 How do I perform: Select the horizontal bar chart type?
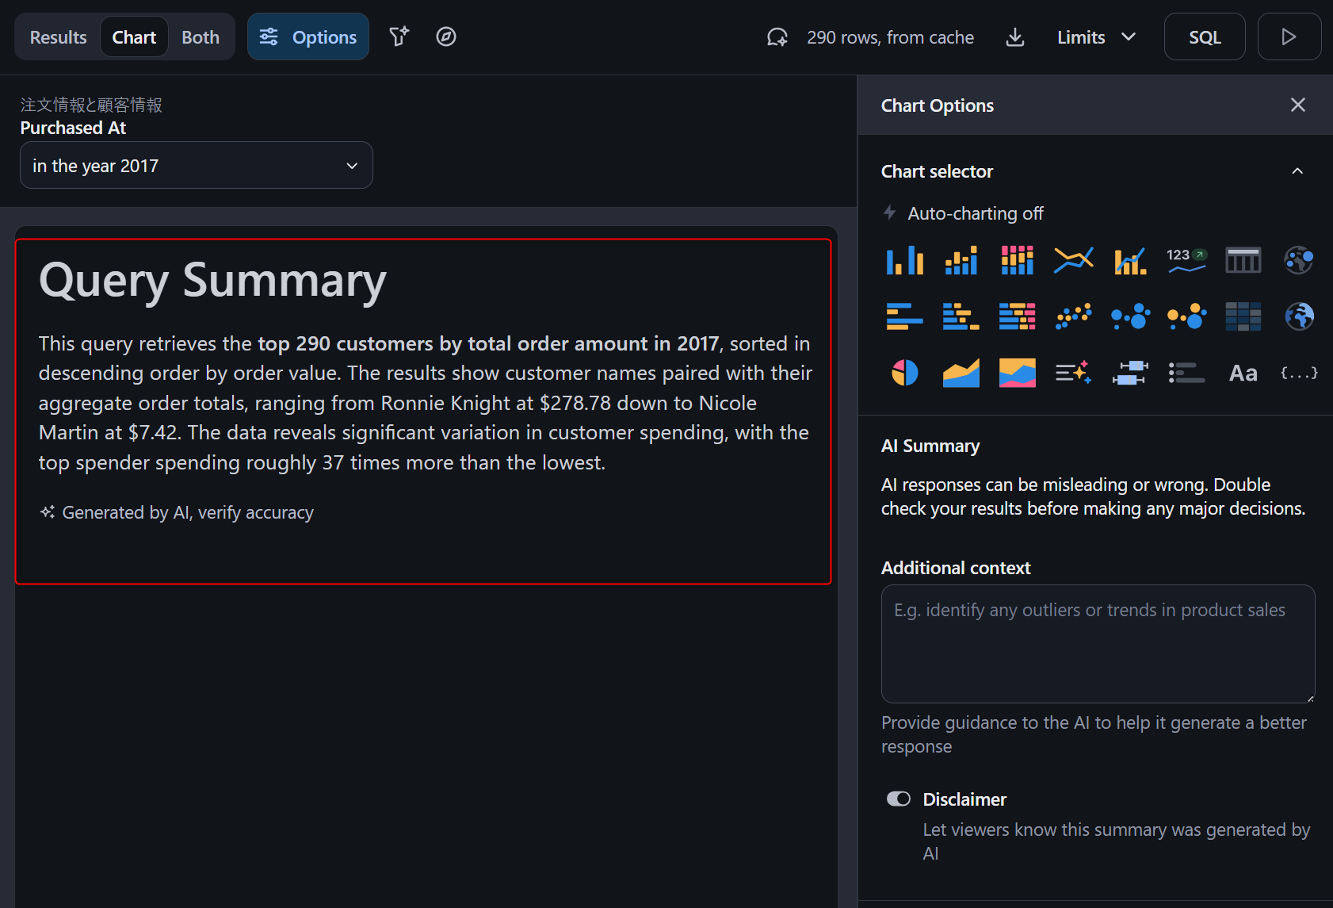[904, 316]
